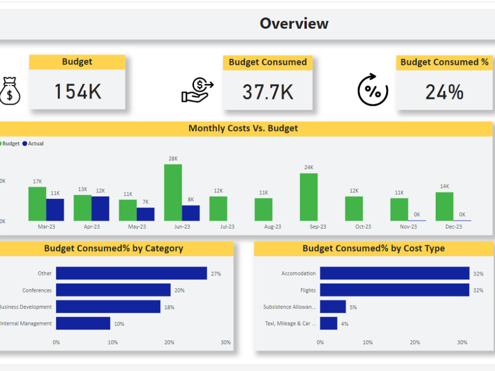Click the Mar-23 blue actual bar
495x371 pixels.
click(55, 209)
